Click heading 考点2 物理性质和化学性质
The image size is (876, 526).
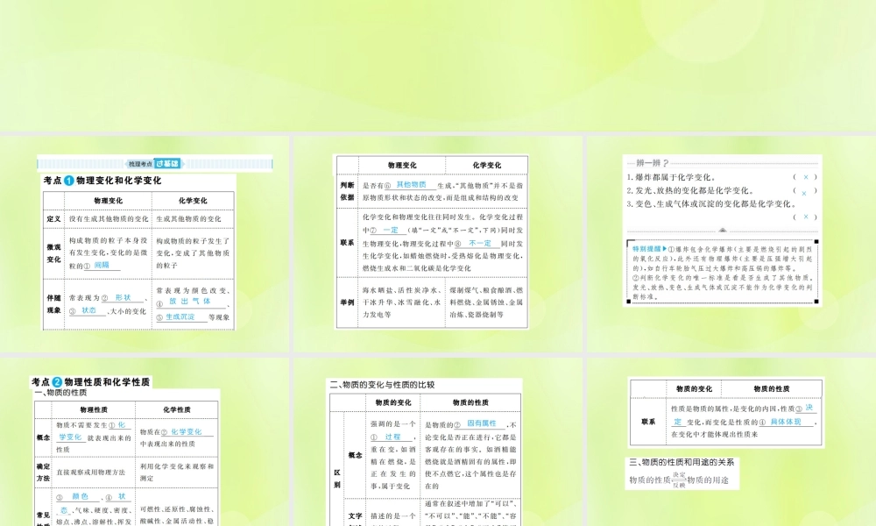[x=90, y=381]
